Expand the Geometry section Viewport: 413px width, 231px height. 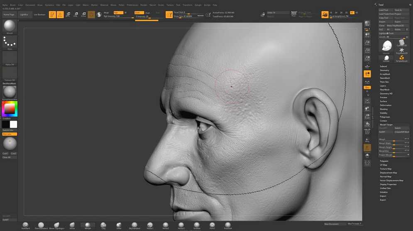click(x=384, y=70)
